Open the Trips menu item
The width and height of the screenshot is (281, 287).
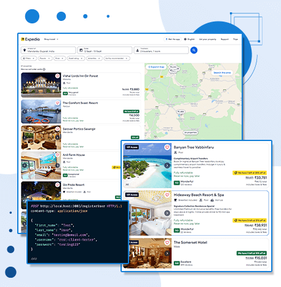pos(235,39)
